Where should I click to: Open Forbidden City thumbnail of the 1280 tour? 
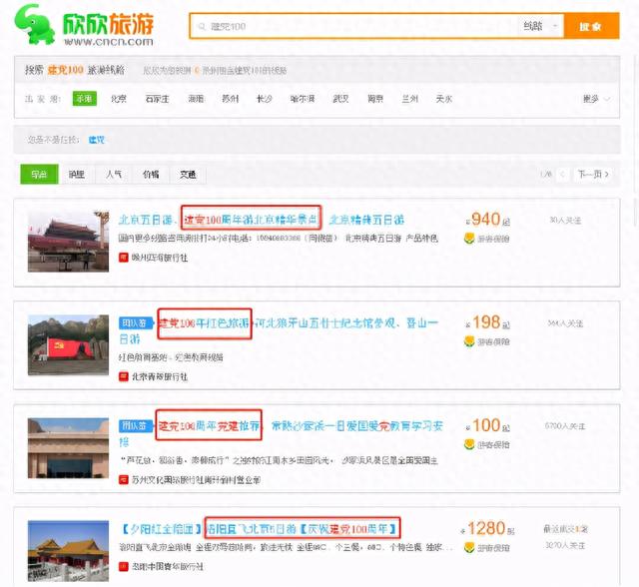68,551
